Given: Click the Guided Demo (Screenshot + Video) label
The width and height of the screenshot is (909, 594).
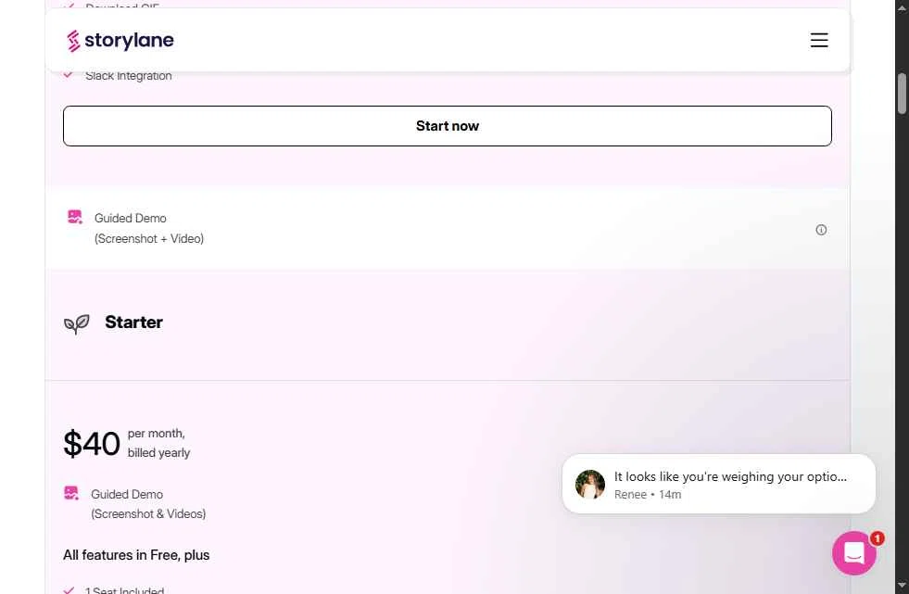Looking at the screenshot, I should 149,228.
